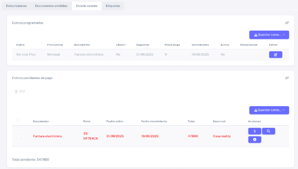Click link icon beside Cobros programados
Viewport: 298px width, 169px height.
click(287, 23)
